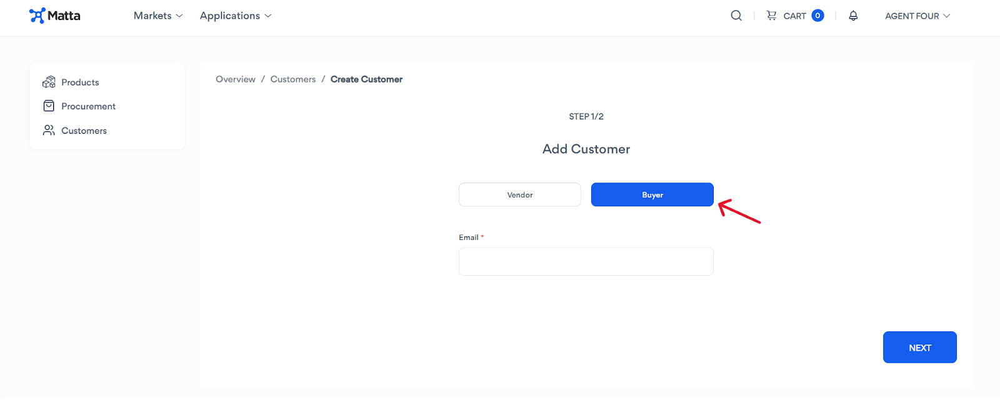The image size is (1000, 412).
Task: Click the Customers people icon
Action: [x=49, y=130]
